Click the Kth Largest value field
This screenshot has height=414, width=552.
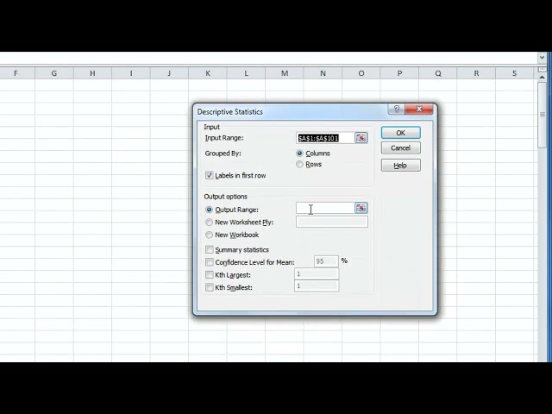point(317,274)
